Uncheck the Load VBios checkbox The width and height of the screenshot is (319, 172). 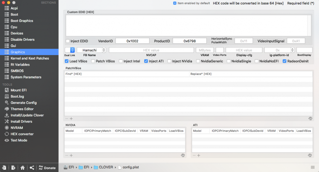pyautogui.click(x=67, y=61)
